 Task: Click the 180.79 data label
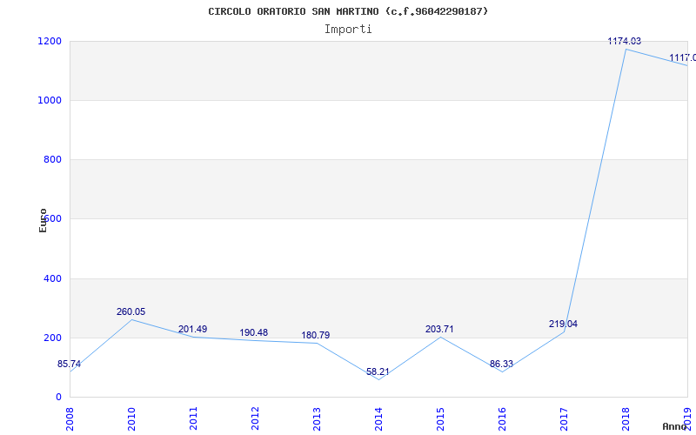[316, 336]
